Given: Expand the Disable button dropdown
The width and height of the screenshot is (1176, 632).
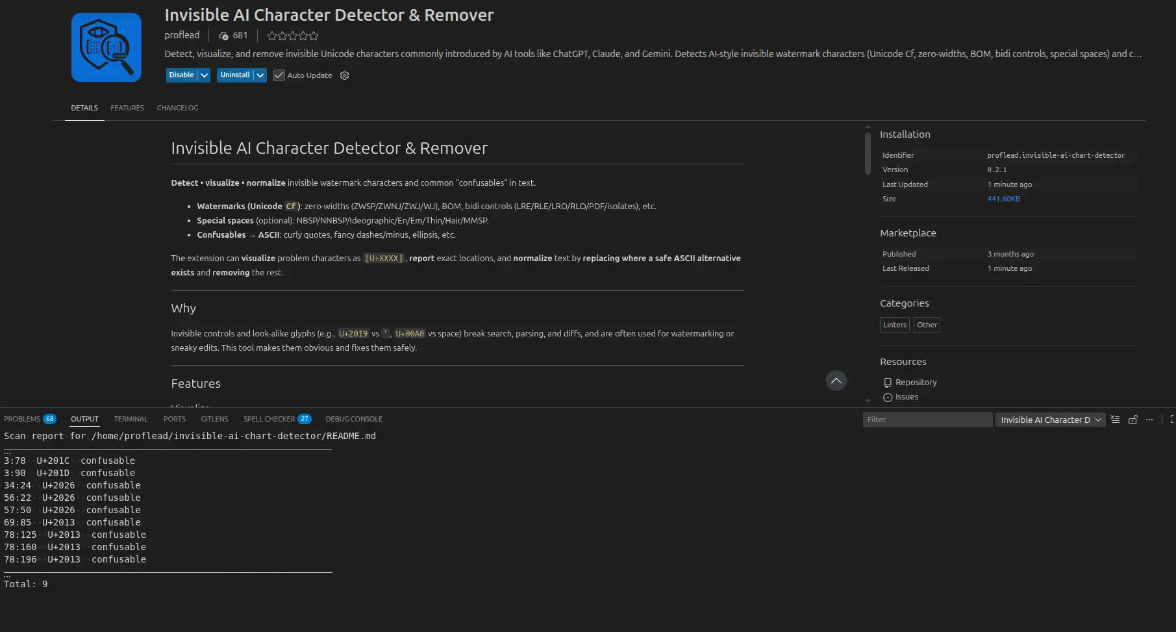Looking at the screenshot, I should pyautogui.click(x=204, y=75).
